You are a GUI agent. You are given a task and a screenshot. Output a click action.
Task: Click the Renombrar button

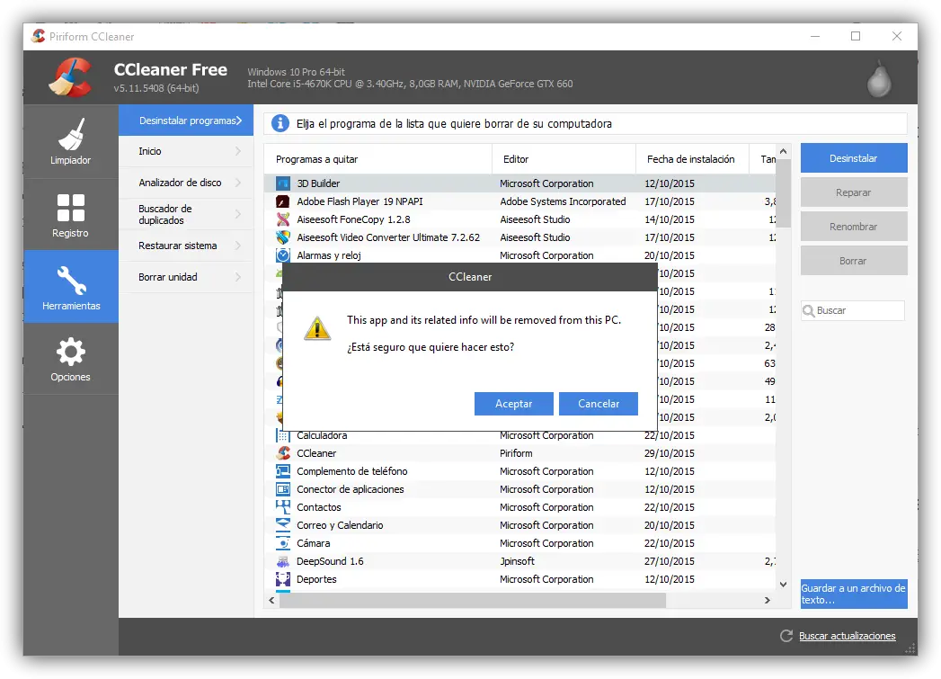[x=854, y=227]
